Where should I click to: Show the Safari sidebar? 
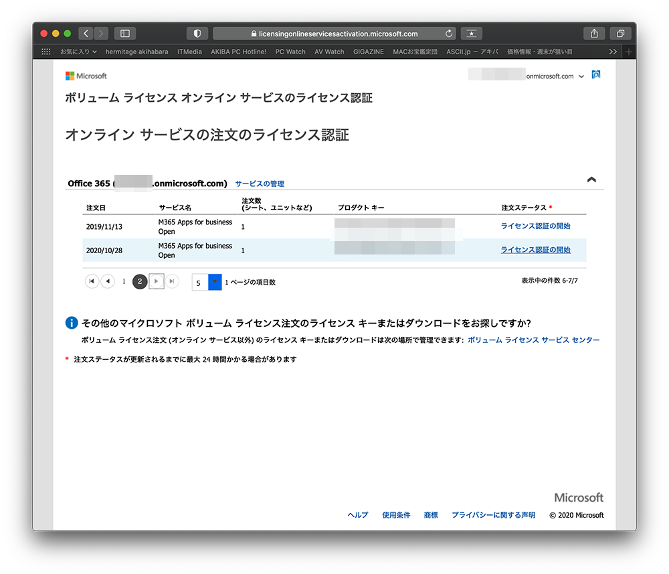(x=125, y=33)
